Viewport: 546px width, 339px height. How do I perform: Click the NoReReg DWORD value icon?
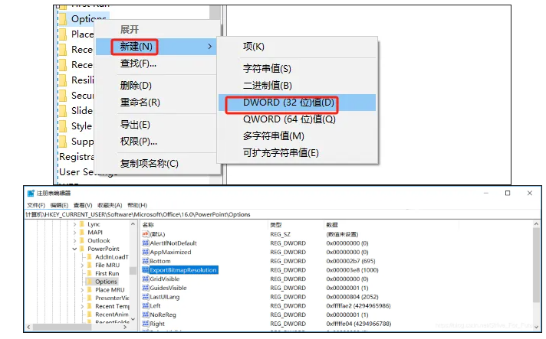(x=146, y=315)
